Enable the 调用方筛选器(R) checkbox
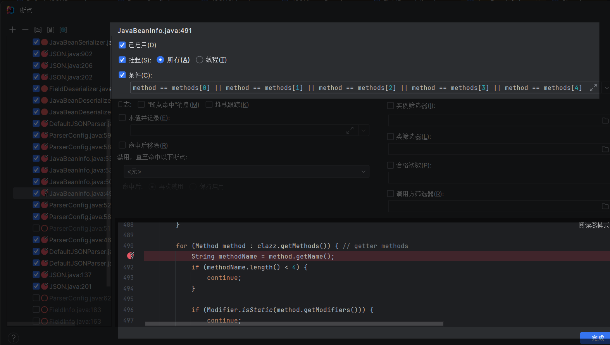 click(391, 193)
